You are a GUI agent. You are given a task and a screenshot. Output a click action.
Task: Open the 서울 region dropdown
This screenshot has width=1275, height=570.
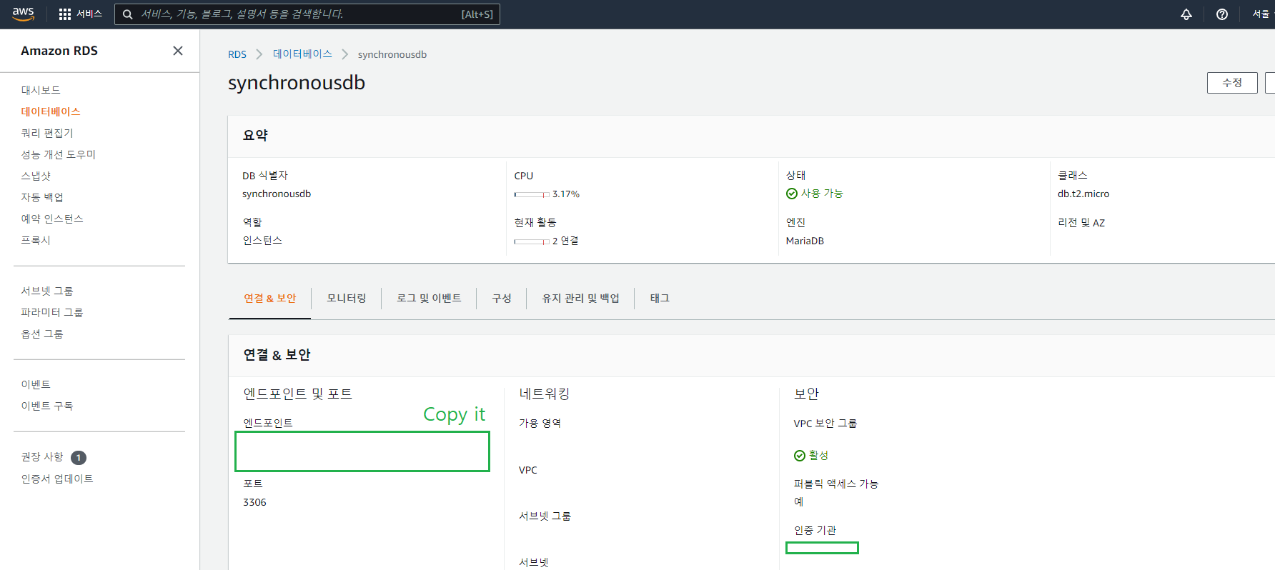(1263, 14)
